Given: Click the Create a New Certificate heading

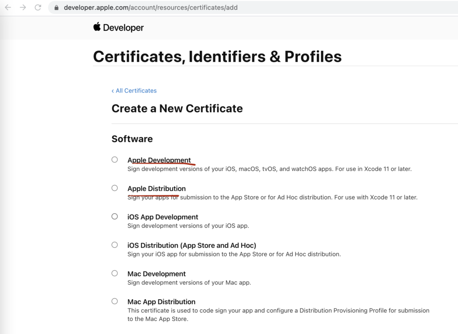Looking at the screenshot, I should coord(177,109).
